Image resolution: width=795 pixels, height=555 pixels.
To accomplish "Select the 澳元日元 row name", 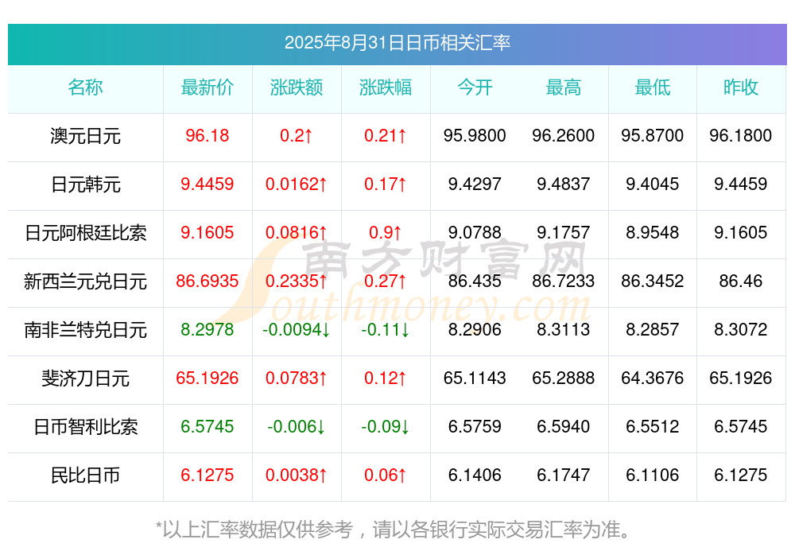I will tap(85, 136).
